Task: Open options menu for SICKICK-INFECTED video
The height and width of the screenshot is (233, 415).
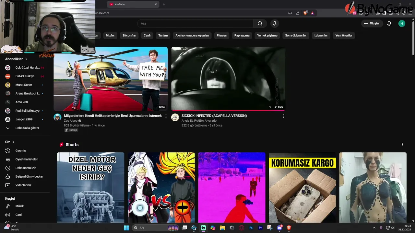Action: [284, 116]
